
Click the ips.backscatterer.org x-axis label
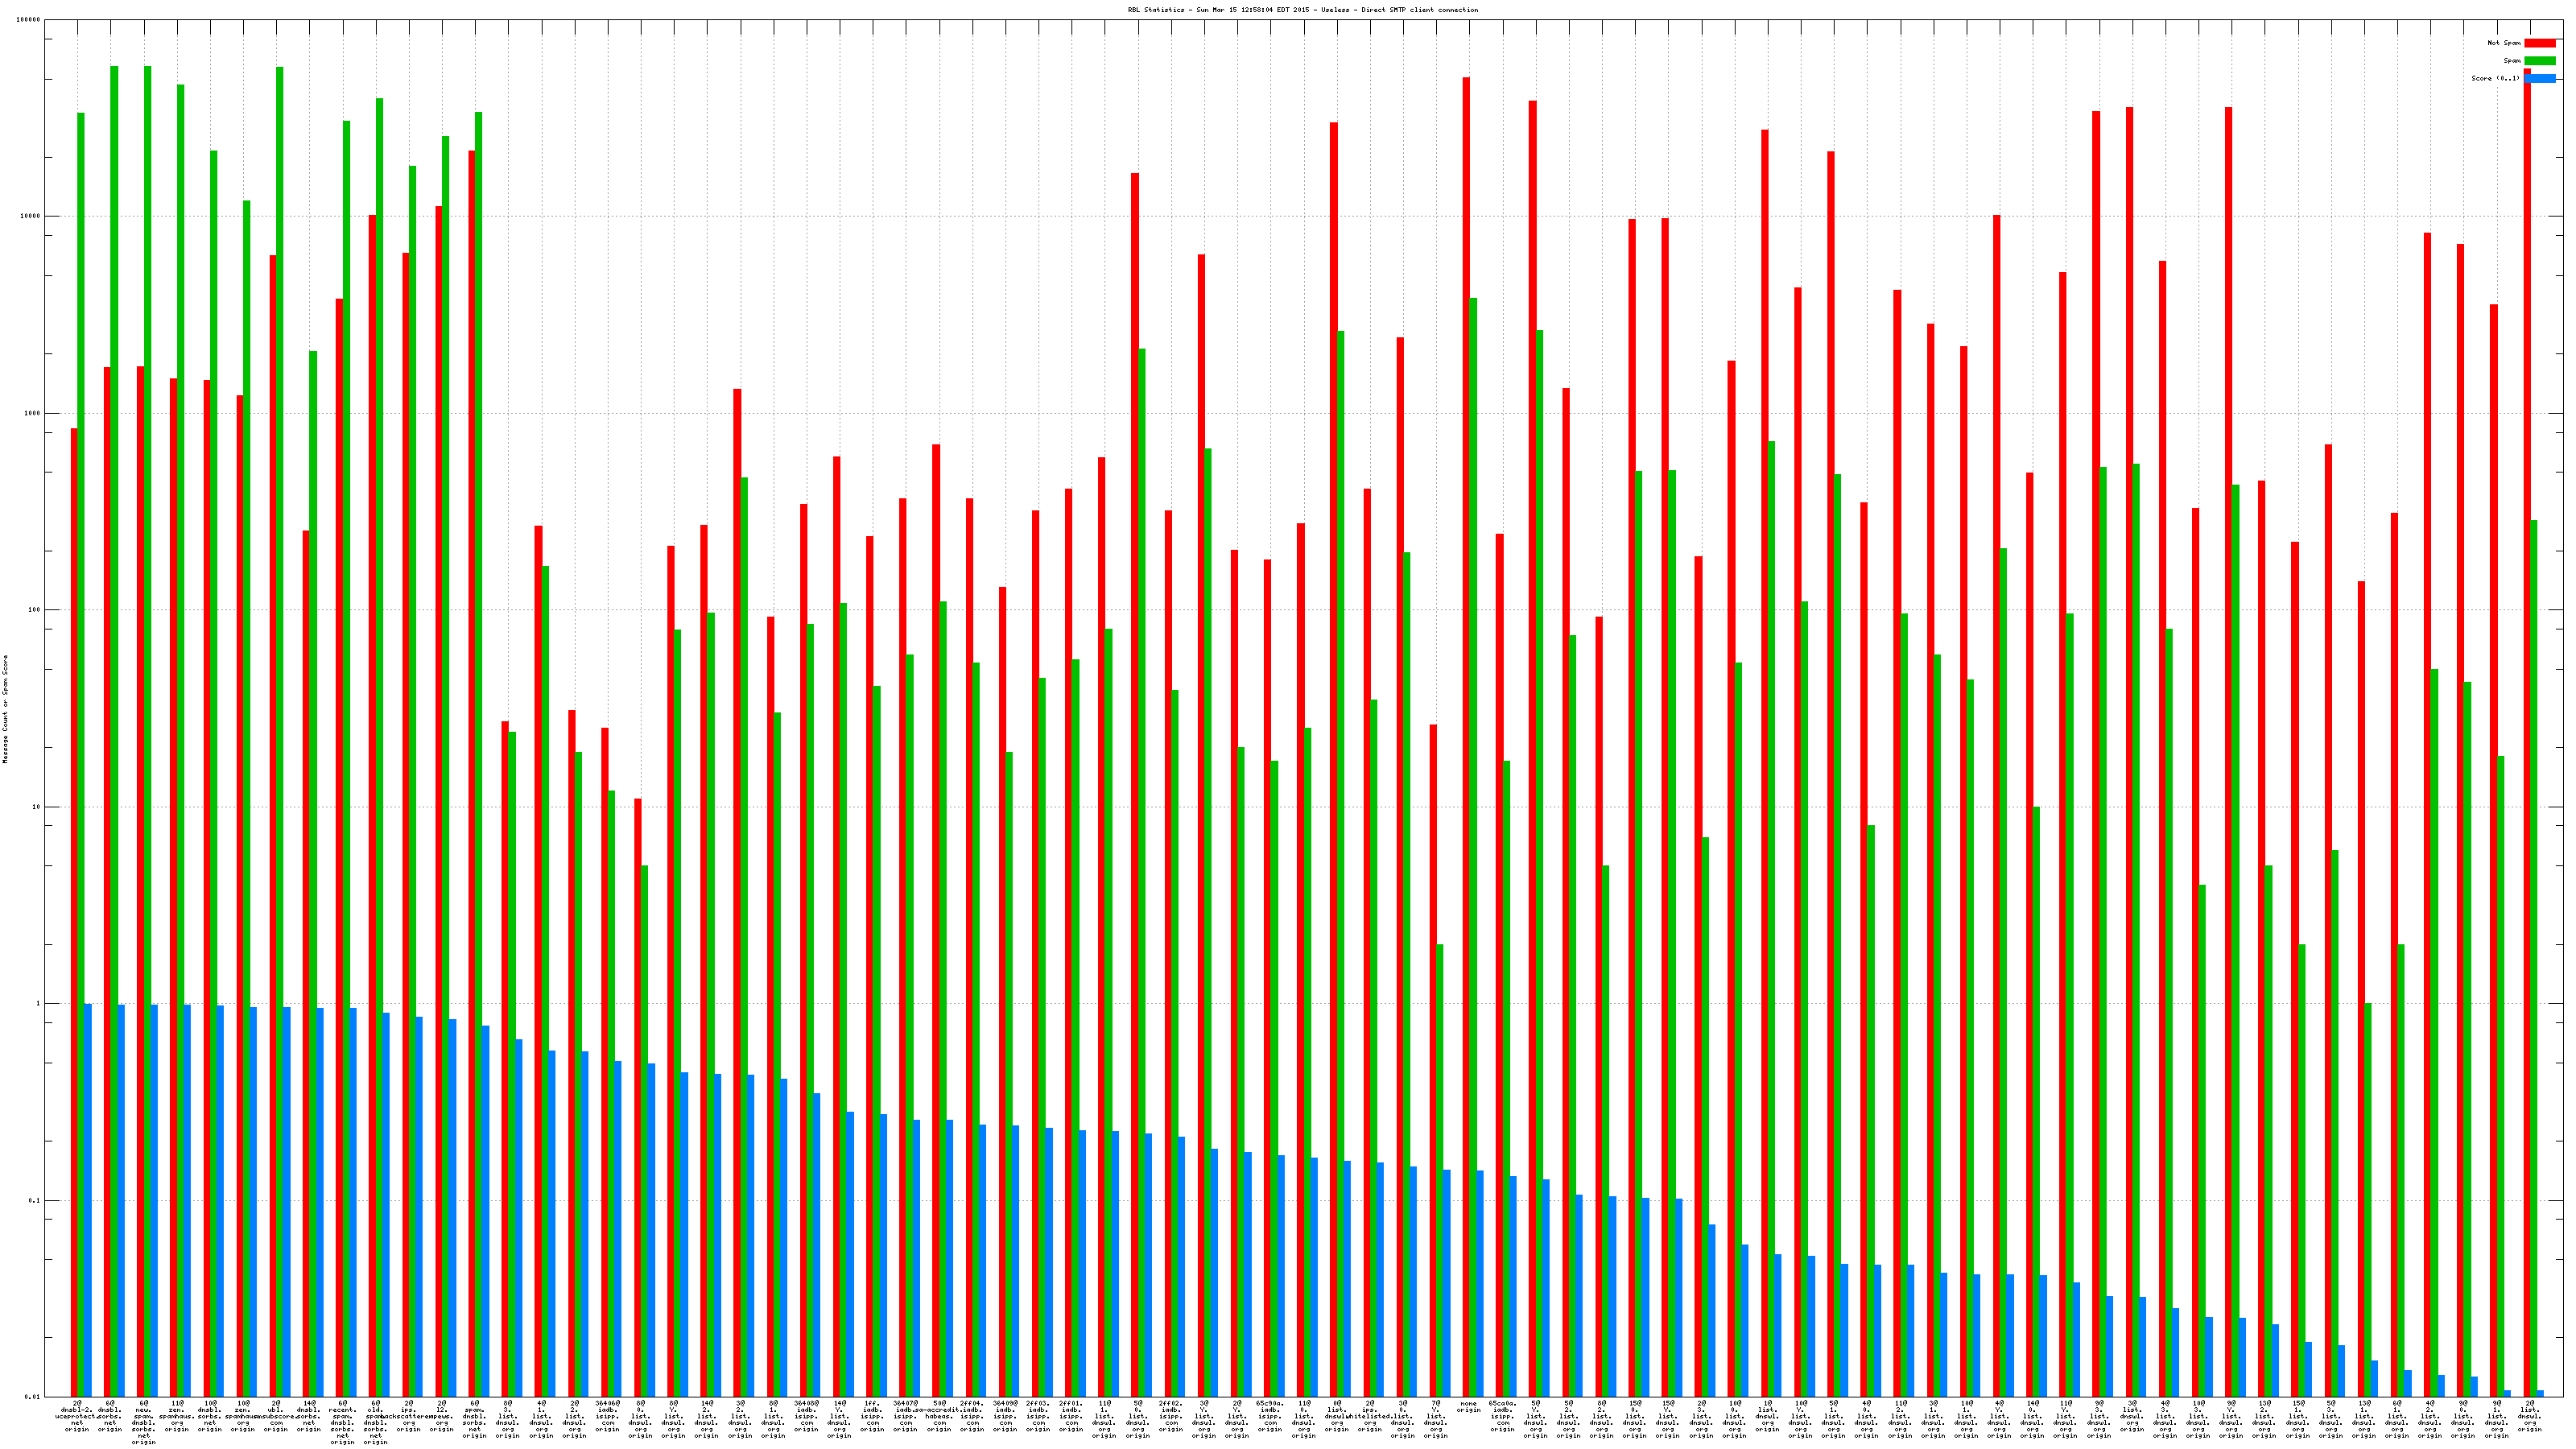(408, 1416)
